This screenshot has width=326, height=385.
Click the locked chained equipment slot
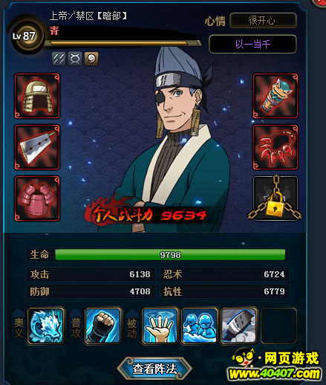click(x=276, y=198)
